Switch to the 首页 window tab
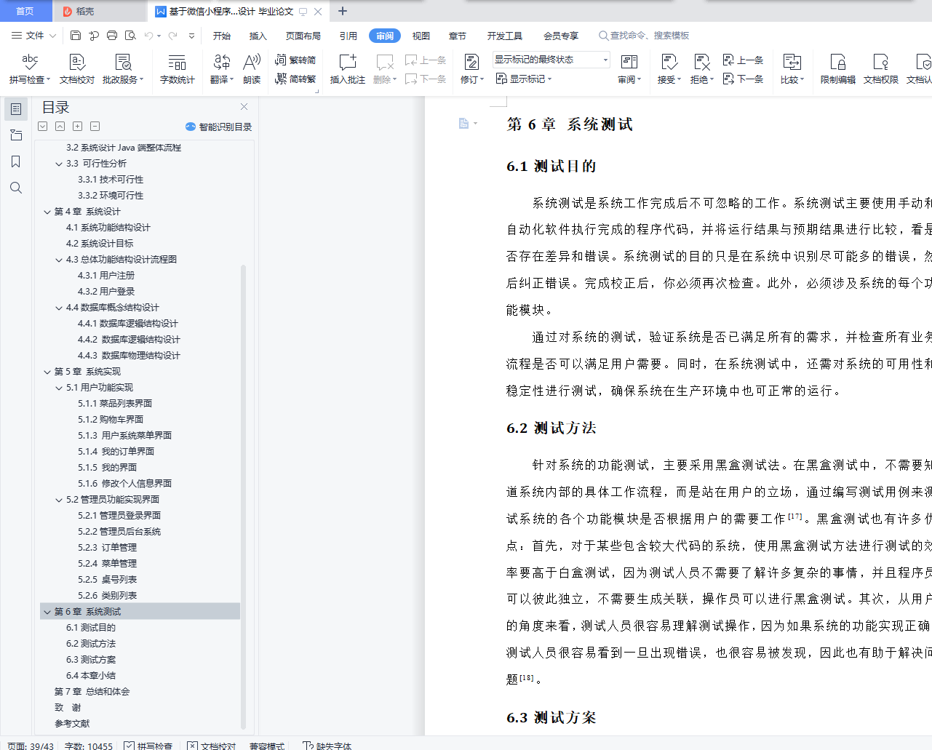The image size is (932, 750). pyautogui.click(x=25, y=11)
